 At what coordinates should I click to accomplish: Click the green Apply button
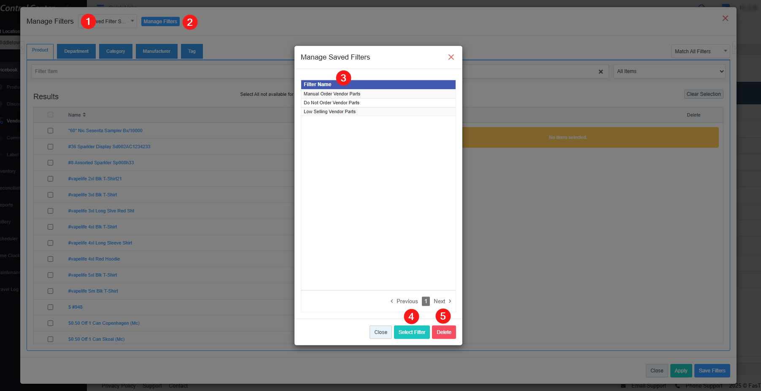coord(681,371)
